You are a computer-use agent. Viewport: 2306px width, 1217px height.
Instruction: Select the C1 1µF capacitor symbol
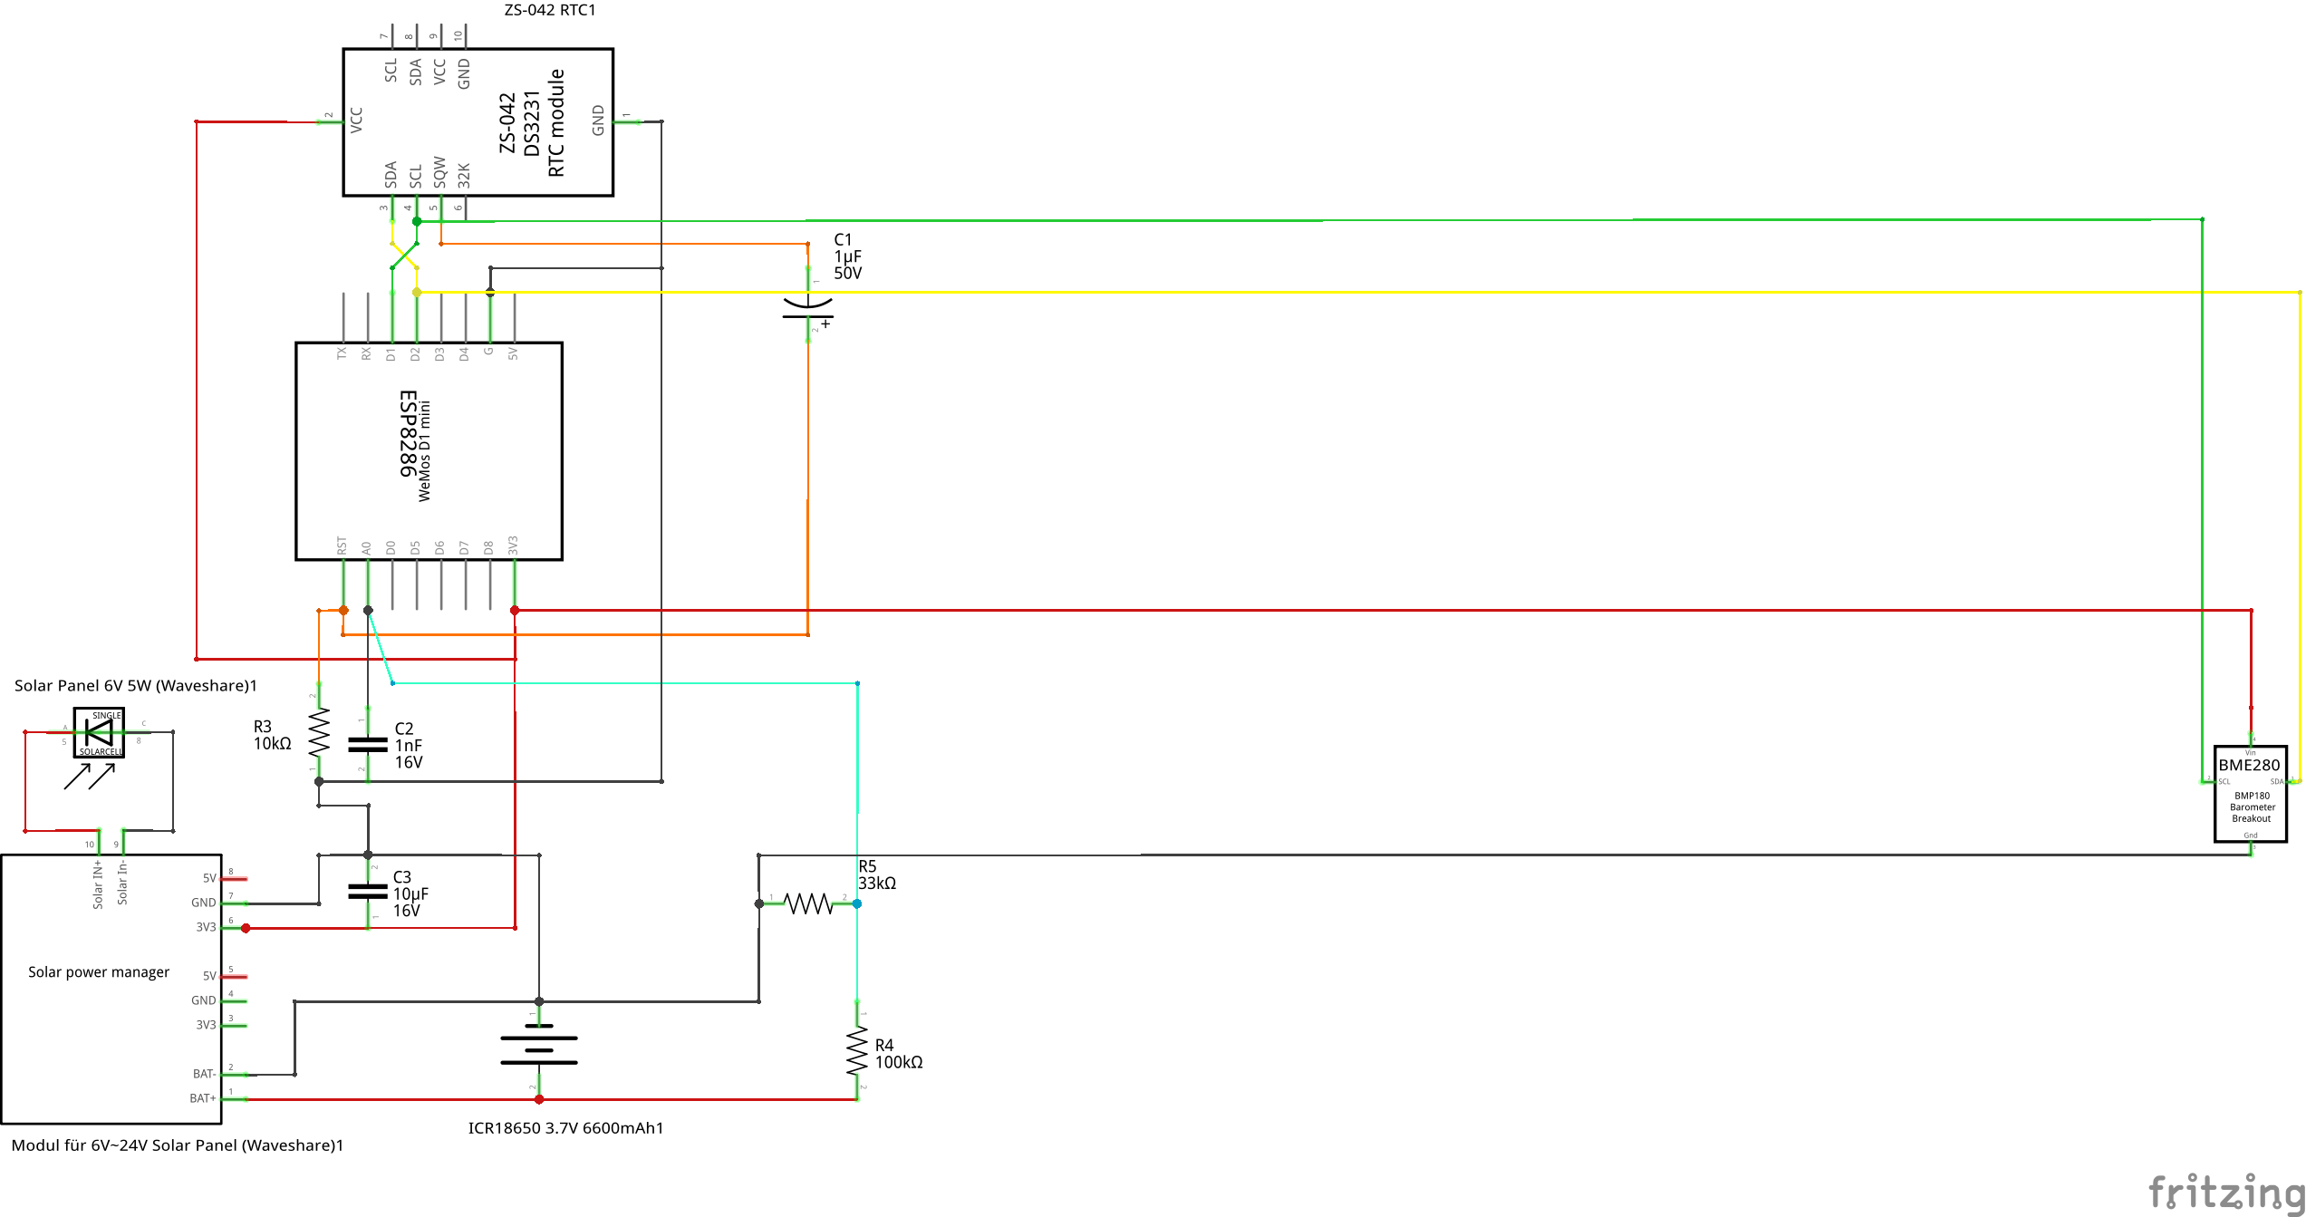pos(807,306)
